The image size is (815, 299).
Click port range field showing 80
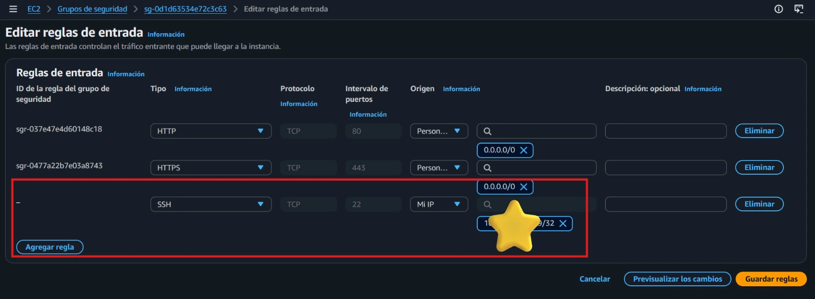pos(373,131)
